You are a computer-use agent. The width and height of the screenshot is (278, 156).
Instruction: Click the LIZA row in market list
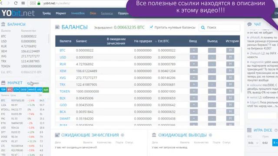click(x=24, y=105)
